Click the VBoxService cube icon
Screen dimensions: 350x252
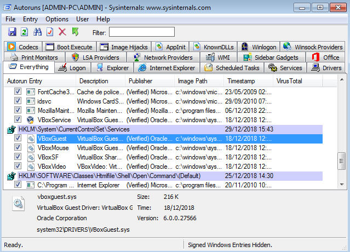pos(30,120)
